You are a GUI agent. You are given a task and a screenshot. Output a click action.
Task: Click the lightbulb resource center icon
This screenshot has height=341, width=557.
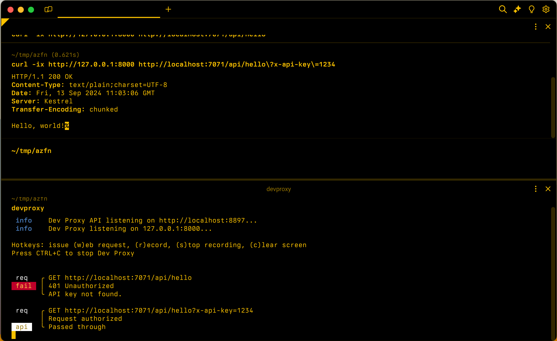531,9
